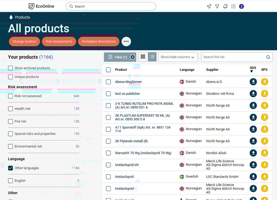Click the EcoOnline logo
The height and width of the screenshot is (200, 277).
click(41, 6)
